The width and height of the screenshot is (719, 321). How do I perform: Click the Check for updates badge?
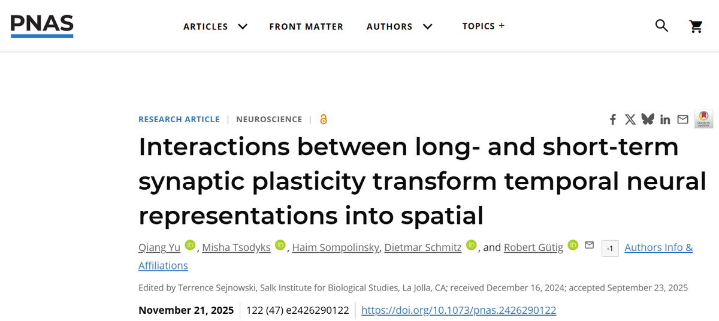tap(703, 119)
